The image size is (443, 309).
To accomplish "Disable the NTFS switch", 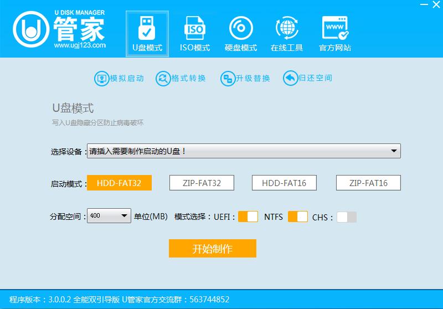I will pyautogui.click(x=298, y=217).
